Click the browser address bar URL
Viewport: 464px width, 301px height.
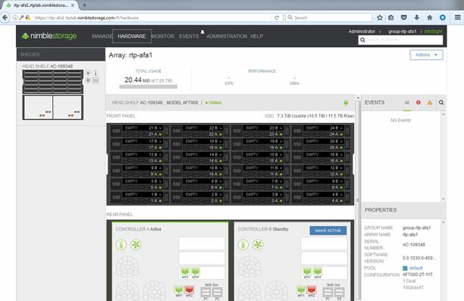[86, 17]
